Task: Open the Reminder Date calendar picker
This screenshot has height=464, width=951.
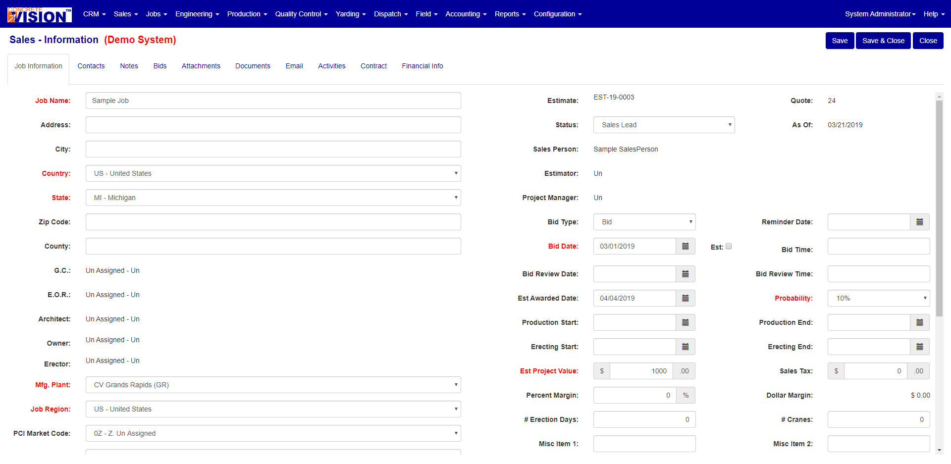Action: [x=919, y=222]
